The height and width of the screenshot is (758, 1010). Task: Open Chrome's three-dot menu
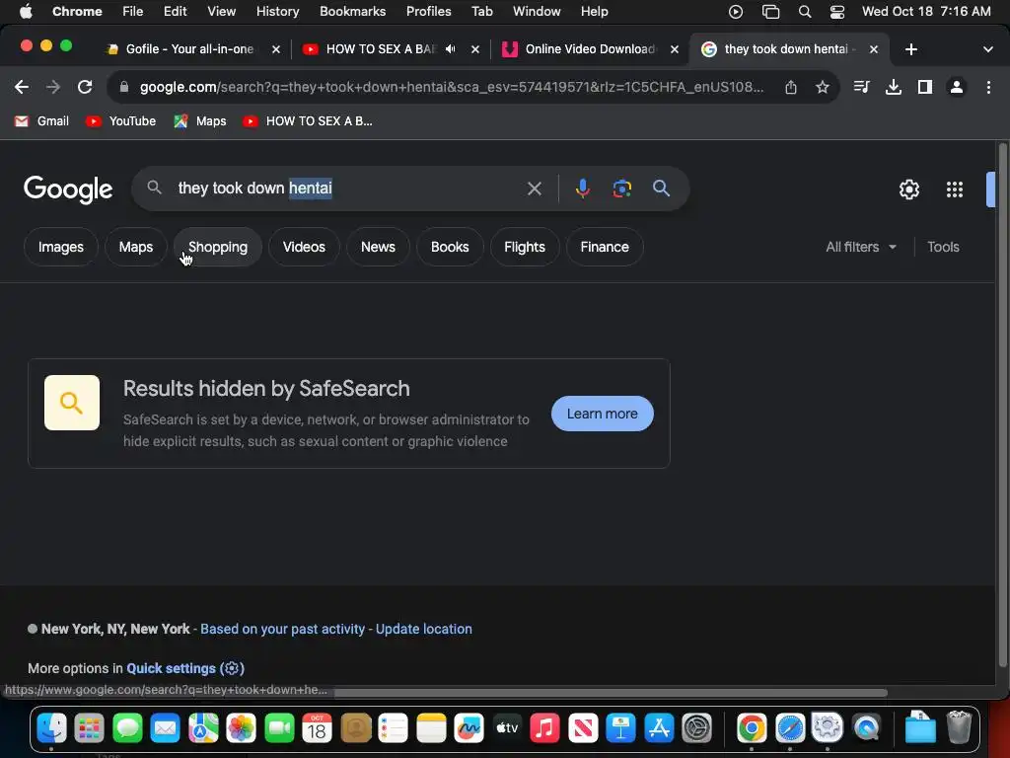tap(988, 87)
